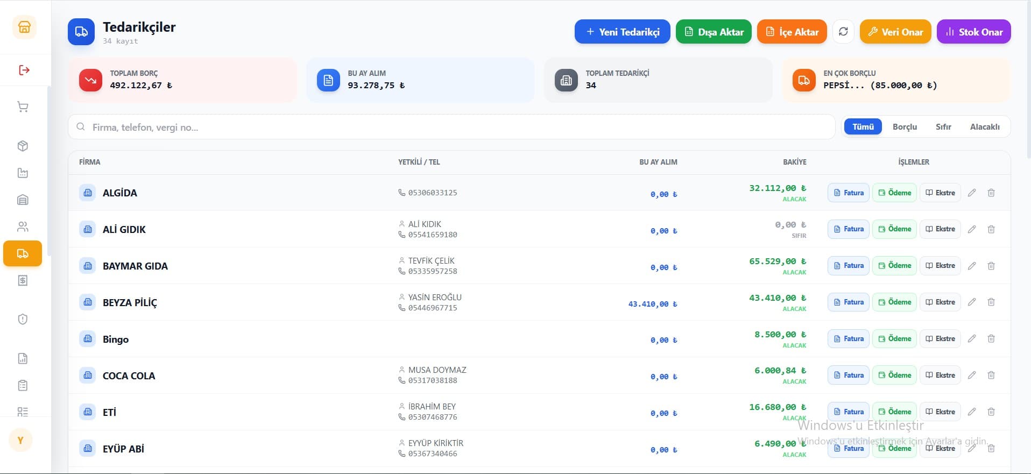
Task: Click the EYÜP ABİ company name
Action: 123,449
